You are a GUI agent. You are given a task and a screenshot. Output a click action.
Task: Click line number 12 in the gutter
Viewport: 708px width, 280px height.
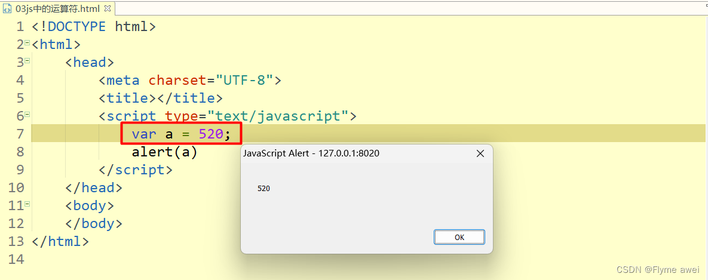tap(16, 224)
